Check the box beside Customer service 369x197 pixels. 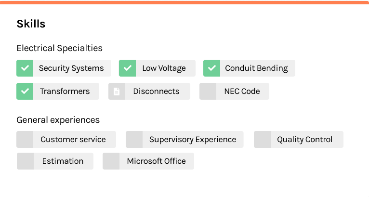click(25, 139)
